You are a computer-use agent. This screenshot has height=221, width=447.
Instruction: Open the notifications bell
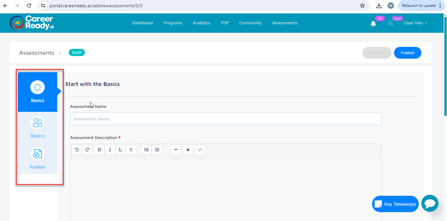(x=373, y=23)
